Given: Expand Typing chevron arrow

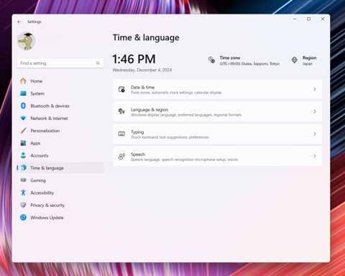Looking at the screenshot, I should (315, 134).
